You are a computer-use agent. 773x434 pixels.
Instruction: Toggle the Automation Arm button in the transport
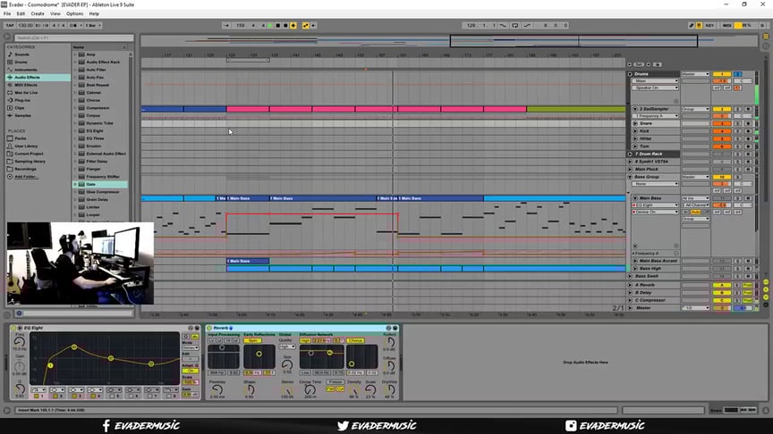[306, 25]
